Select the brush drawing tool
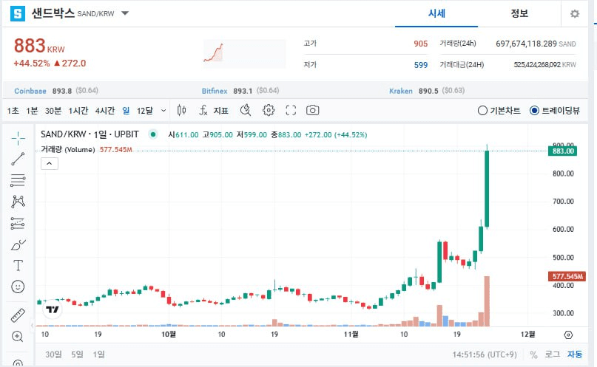This screenshot has height=367, width=597. click(18, 245)
